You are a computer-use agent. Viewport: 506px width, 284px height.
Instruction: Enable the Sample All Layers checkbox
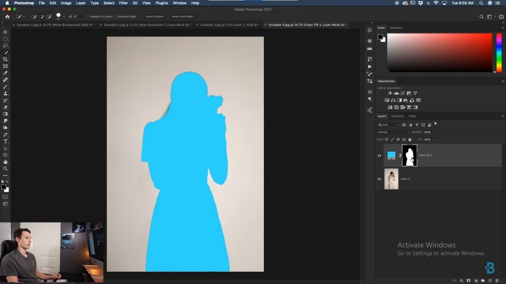pos(88,16)
